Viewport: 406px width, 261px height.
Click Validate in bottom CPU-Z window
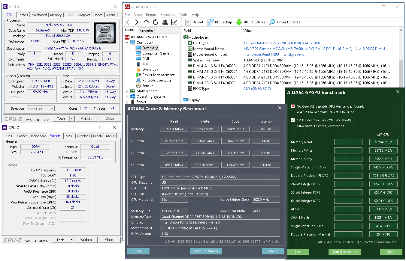pos(86,240)
